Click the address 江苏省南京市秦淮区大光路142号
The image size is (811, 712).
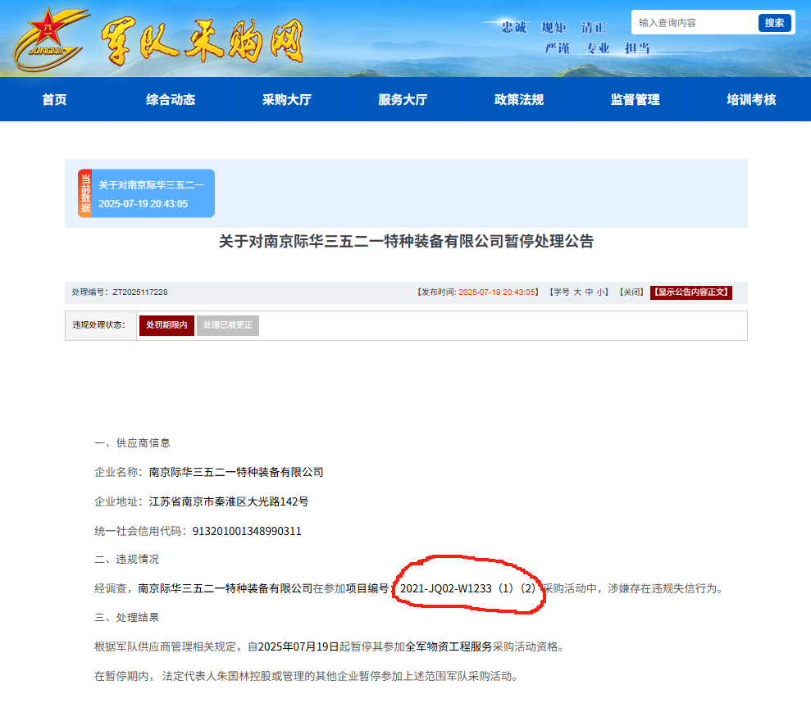[x=229, y=501]
